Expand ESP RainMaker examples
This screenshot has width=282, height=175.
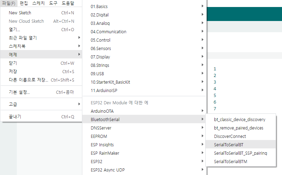tap(144, 153)
